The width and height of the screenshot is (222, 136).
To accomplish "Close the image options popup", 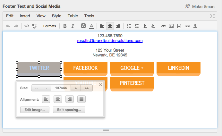I will (100, 85).
